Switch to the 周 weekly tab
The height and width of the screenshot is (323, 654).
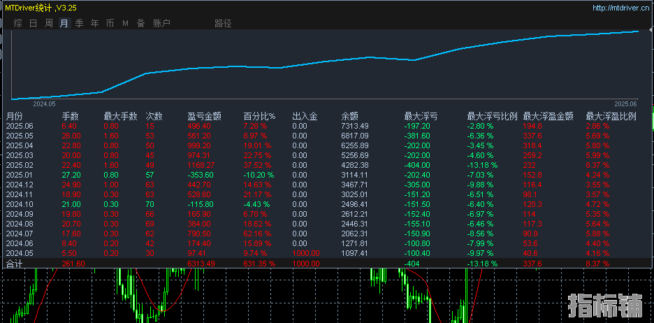click(49, 23)
